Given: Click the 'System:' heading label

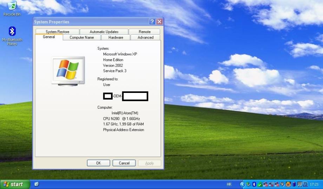Looking at the screenshot, I should pyautogui.click(x=103, y=48).
